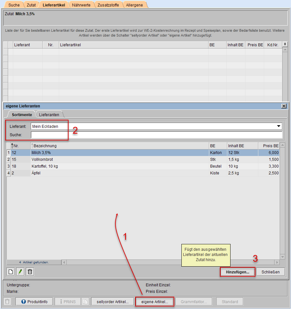Click the green pencil edit icon

click(x=20, y=272)
